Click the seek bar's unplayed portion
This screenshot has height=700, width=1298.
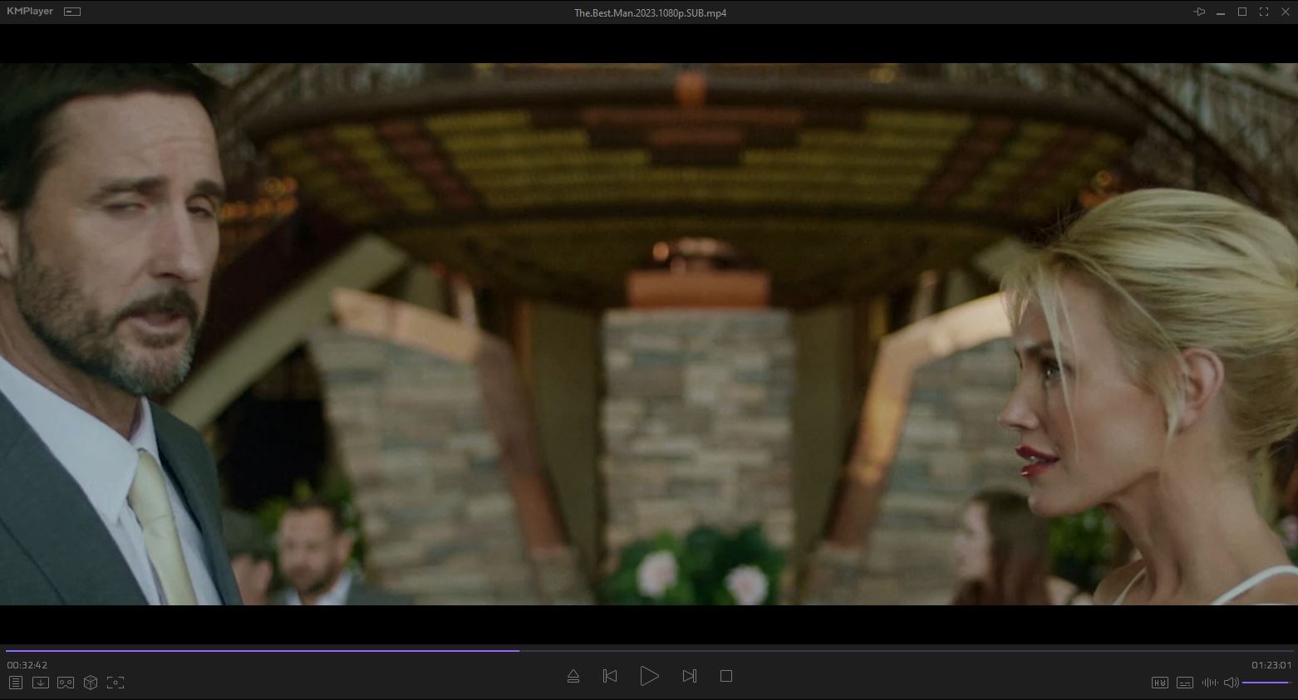coord(831,650)
